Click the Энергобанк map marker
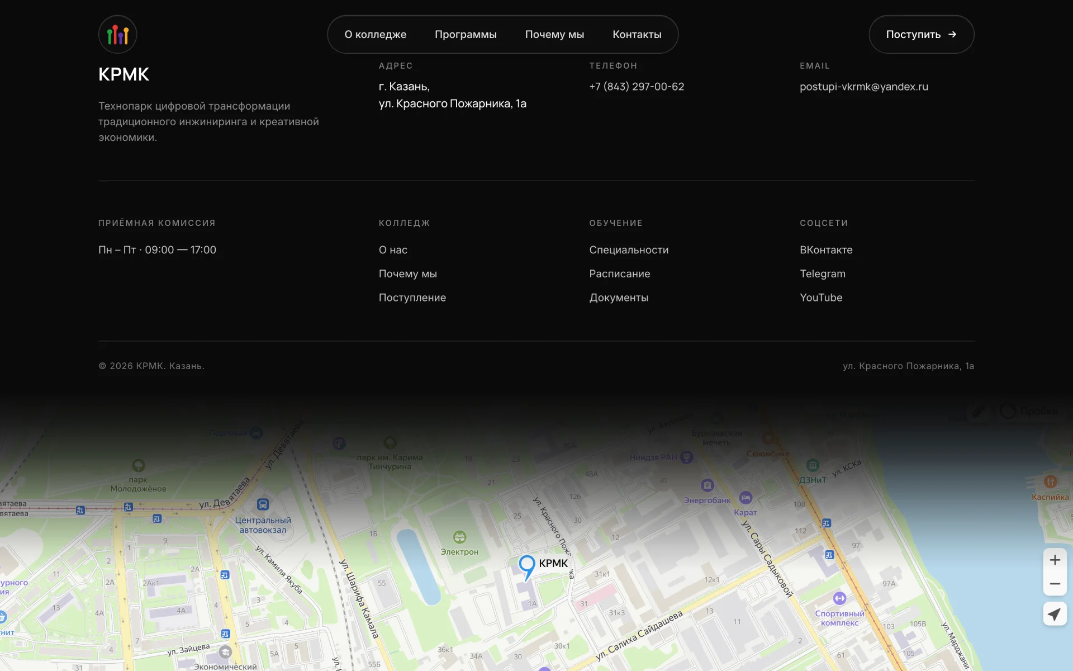 pyautogui.click(x=708, y=485)
